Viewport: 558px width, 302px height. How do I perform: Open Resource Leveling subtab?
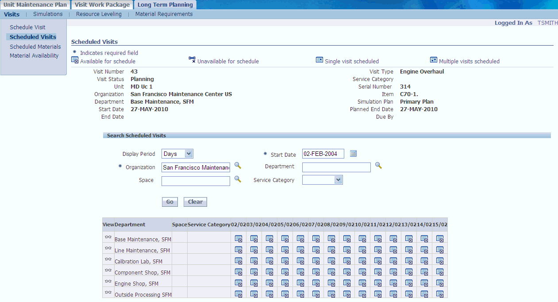[x=99, y=14]
